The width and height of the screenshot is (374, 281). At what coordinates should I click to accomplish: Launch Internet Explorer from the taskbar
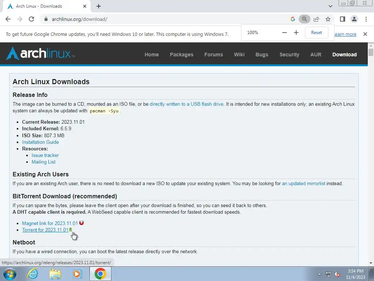pyautogui.click(x=33, y=274)
